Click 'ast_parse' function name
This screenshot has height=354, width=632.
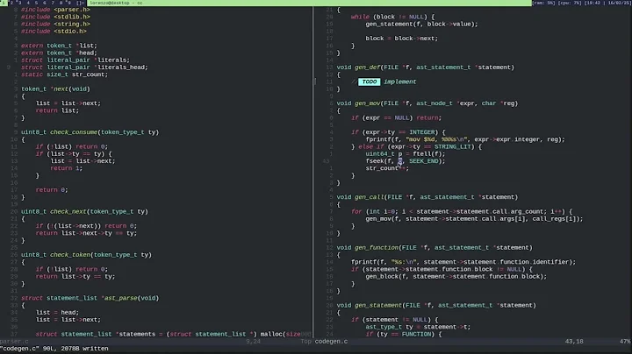(x=121, y=298)
